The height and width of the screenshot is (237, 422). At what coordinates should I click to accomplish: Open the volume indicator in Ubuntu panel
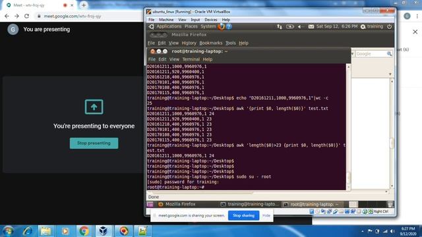pyautogui.click(x=301, y=26)
